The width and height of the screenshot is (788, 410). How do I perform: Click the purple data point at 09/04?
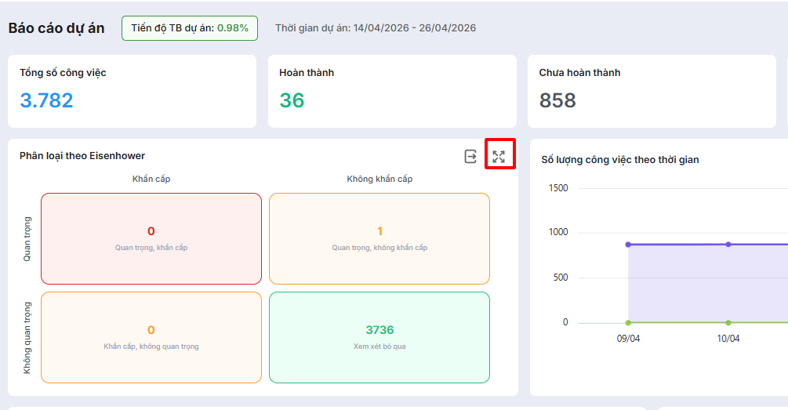628,245
